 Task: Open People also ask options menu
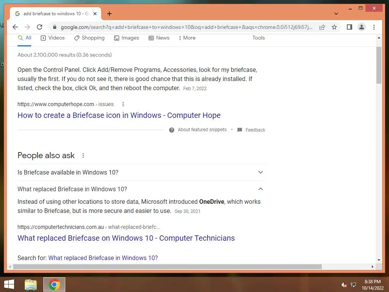click(x=83, y=156)
